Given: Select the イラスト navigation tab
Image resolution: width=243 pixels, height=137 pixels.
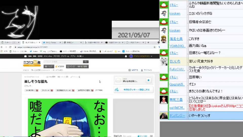Looking at the screenshot, I should coord(60,66).
